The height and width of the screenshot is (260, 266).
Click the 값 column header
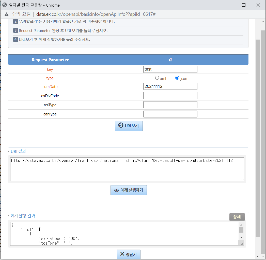(x=170, y=60)
